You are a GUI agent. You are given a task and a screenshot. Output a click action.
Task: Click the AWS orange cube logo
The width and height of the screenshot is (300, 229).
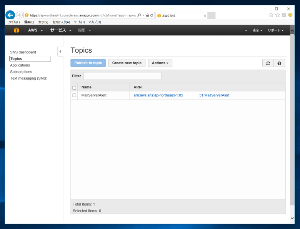pyautogui.click(x=17, y=30)
